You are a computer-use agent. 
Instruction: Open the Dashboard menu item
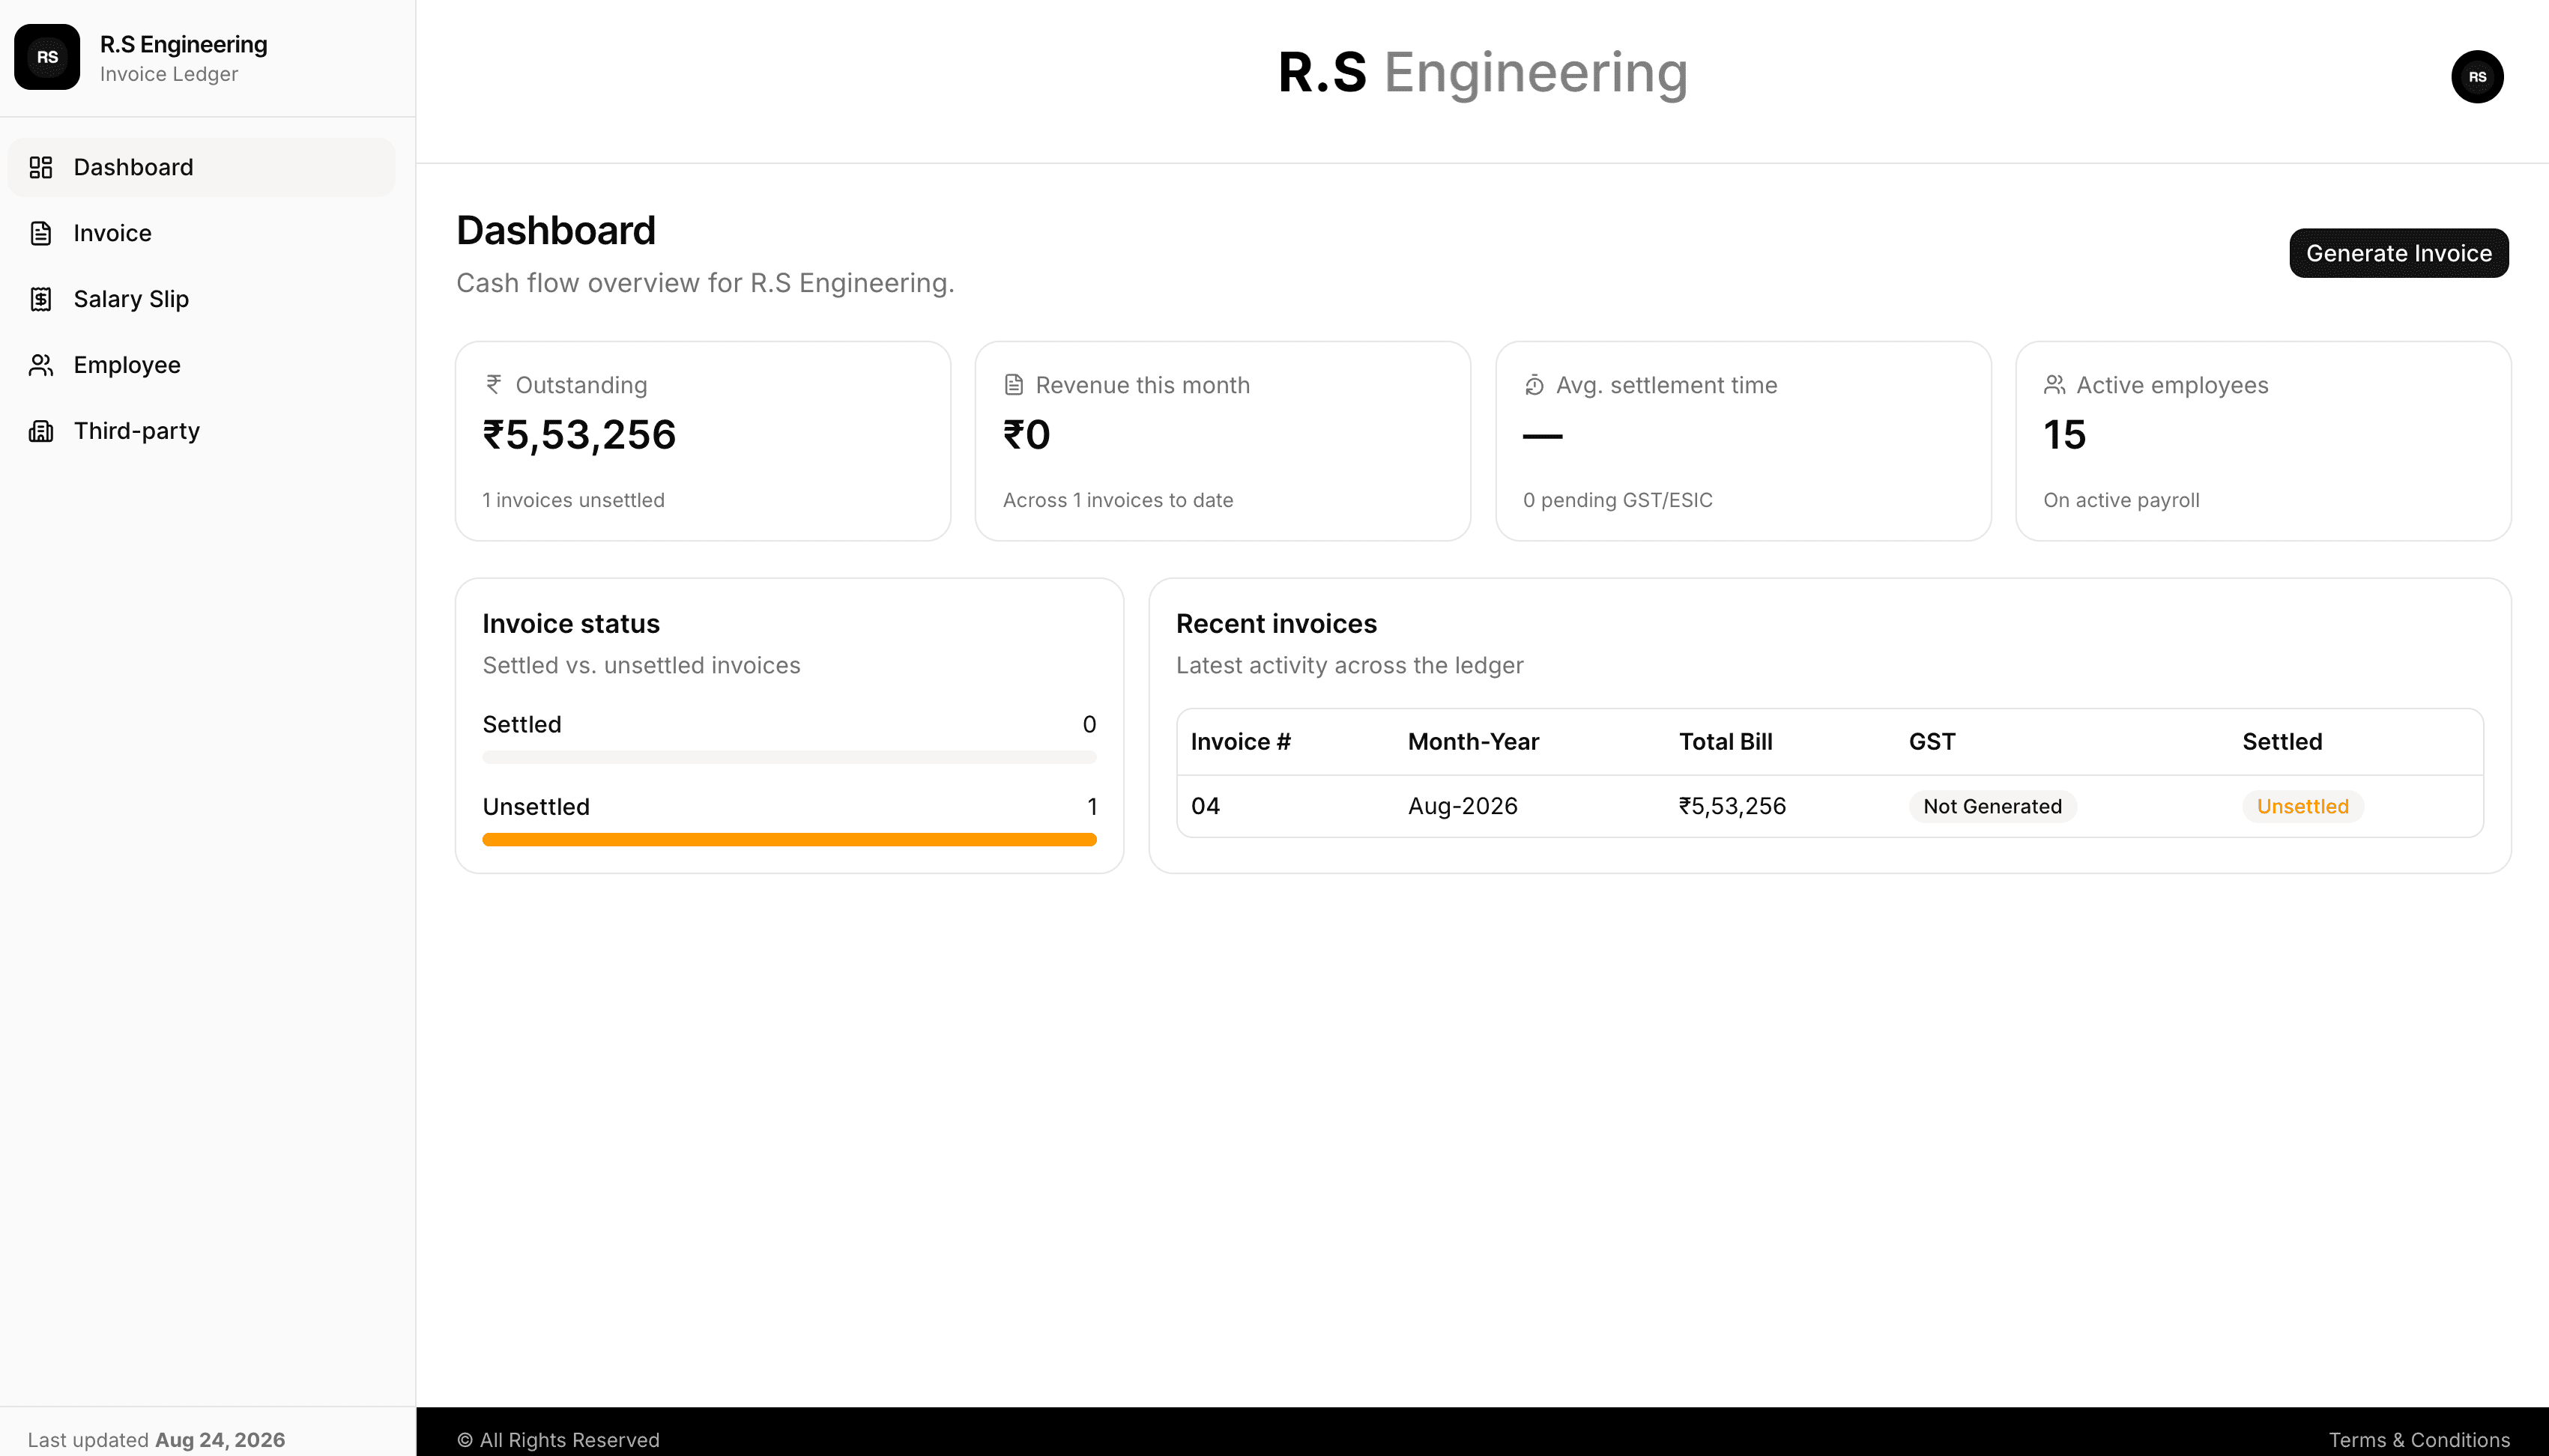pos(202,167)
